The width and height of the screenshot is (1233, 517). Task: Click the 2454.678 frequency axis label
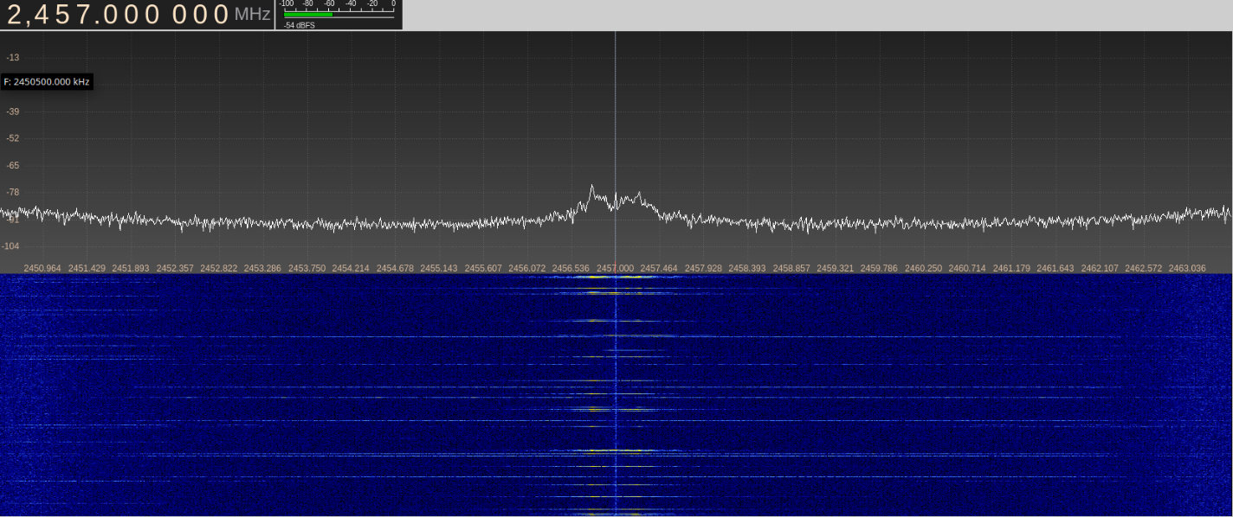point(395,268)
